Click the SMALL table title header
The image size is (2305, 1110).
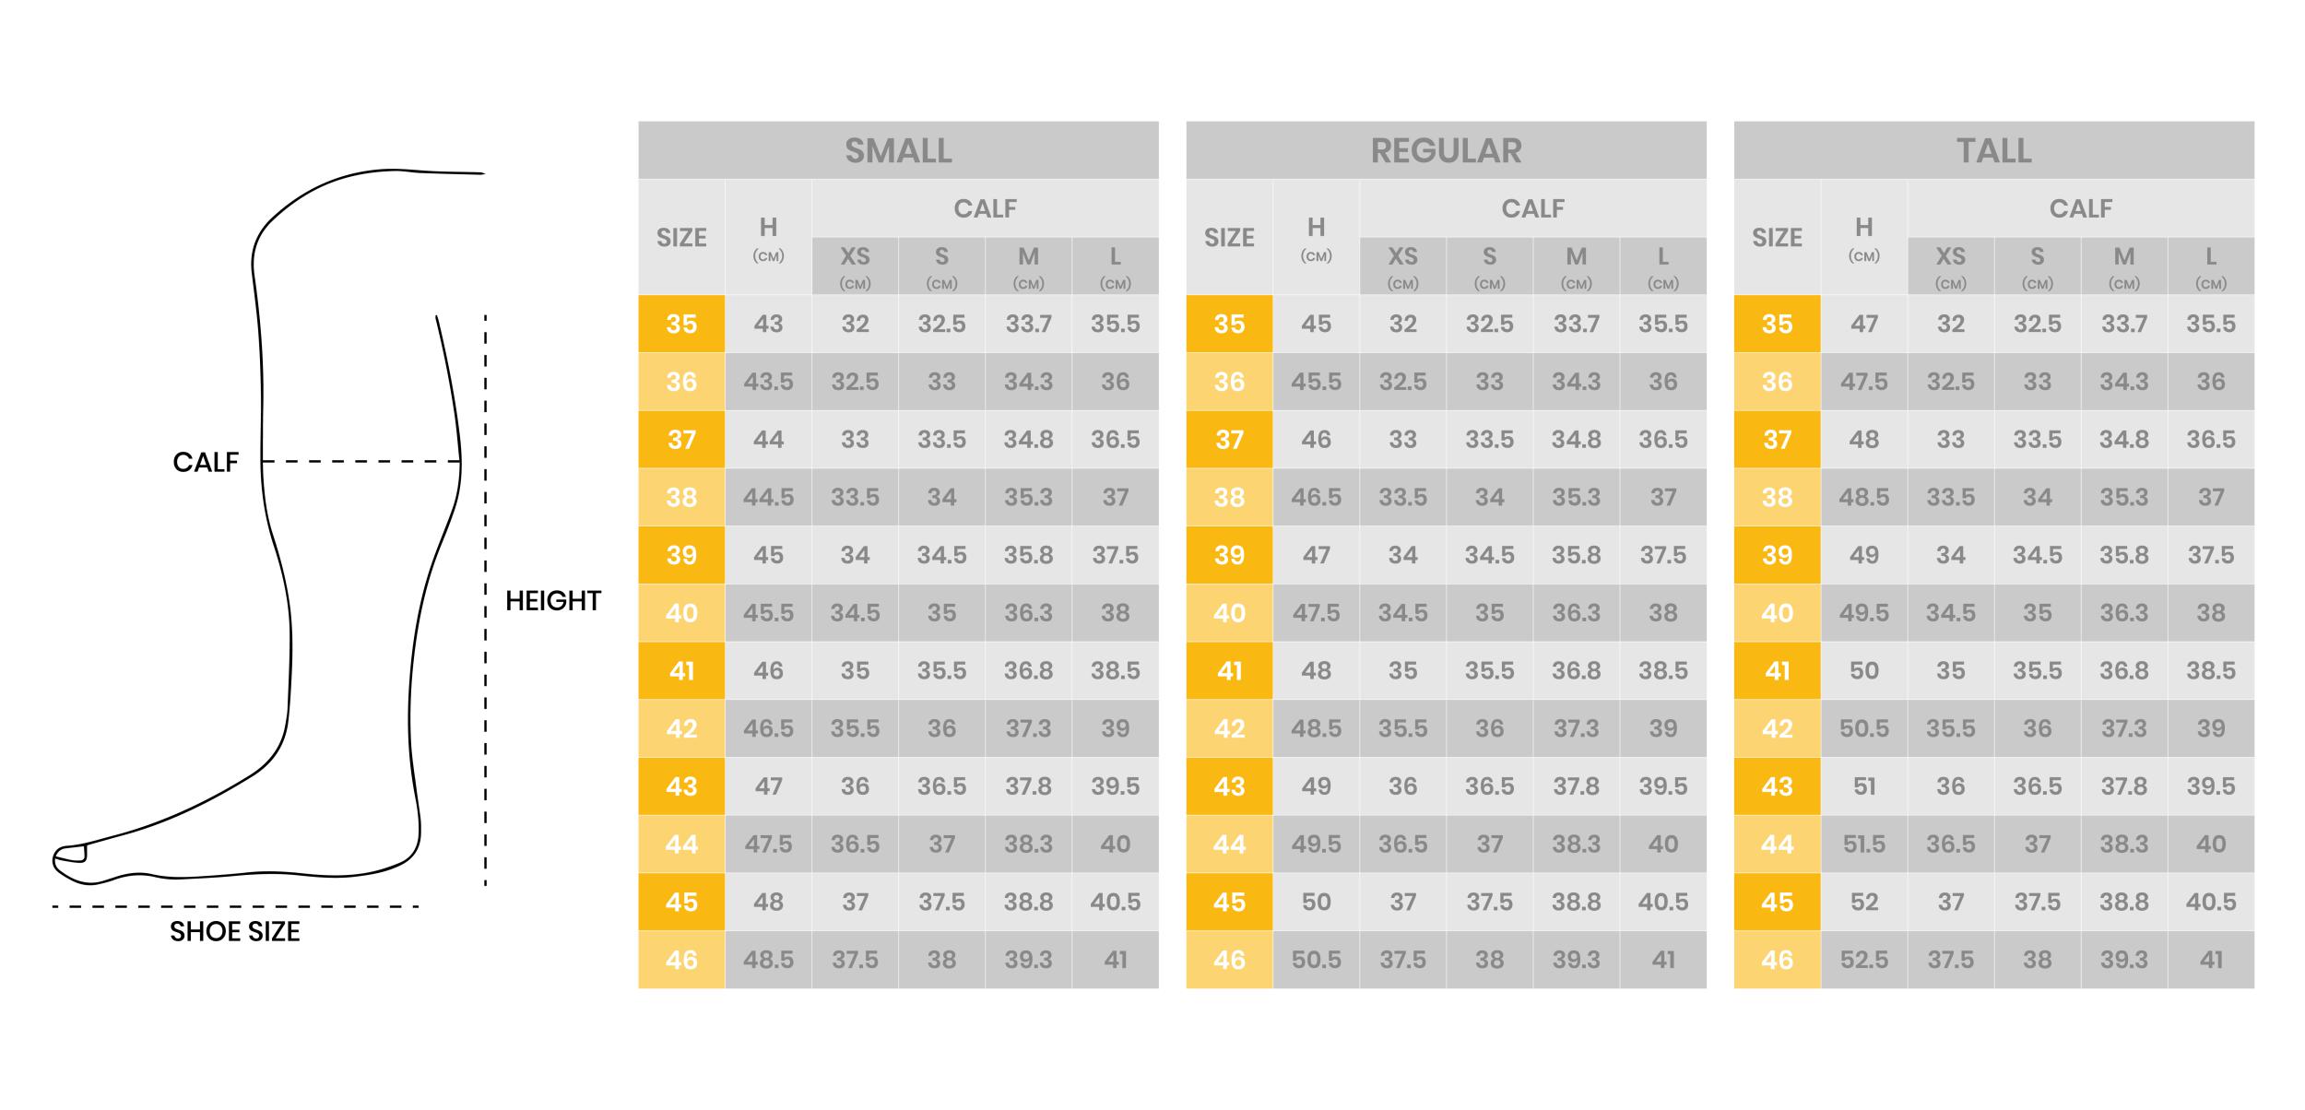[x=898, y=150]
